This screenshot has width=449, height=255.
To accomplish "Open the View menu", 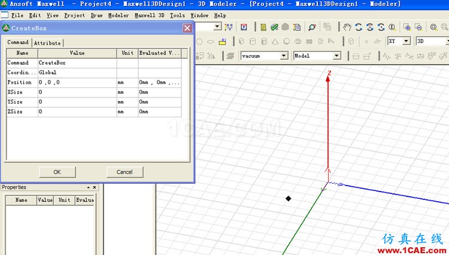I will [x=53, y=15].
